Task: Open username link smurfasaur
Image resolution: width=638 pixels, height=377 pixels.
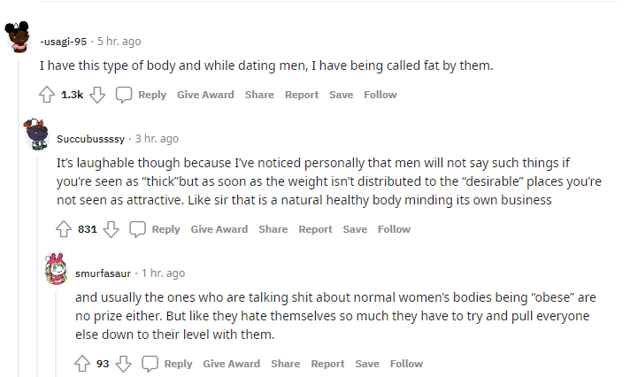Action: (x=103, y=273)
